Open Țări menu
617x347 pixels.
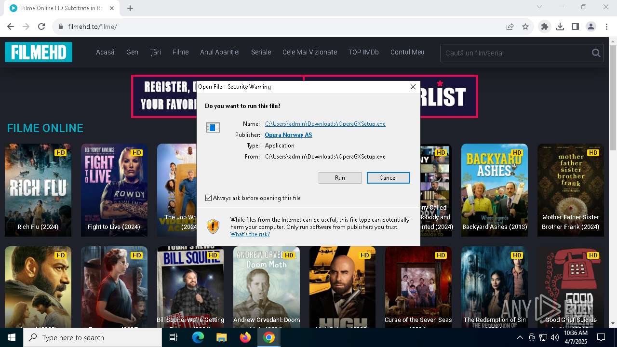point(155,52)
